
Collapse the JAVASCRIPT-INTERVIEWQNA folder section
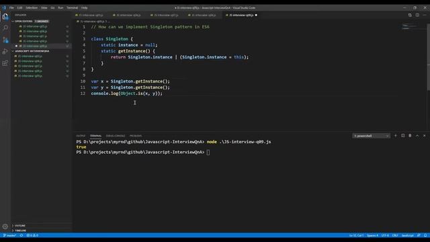point(31,51)
